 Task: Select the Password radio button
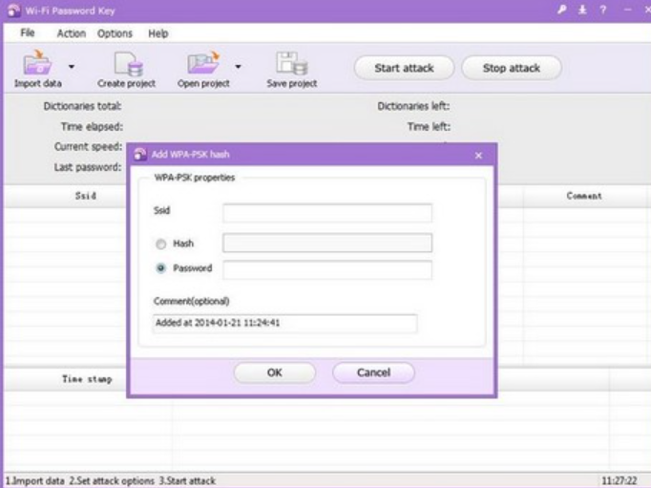pos(160,268)
